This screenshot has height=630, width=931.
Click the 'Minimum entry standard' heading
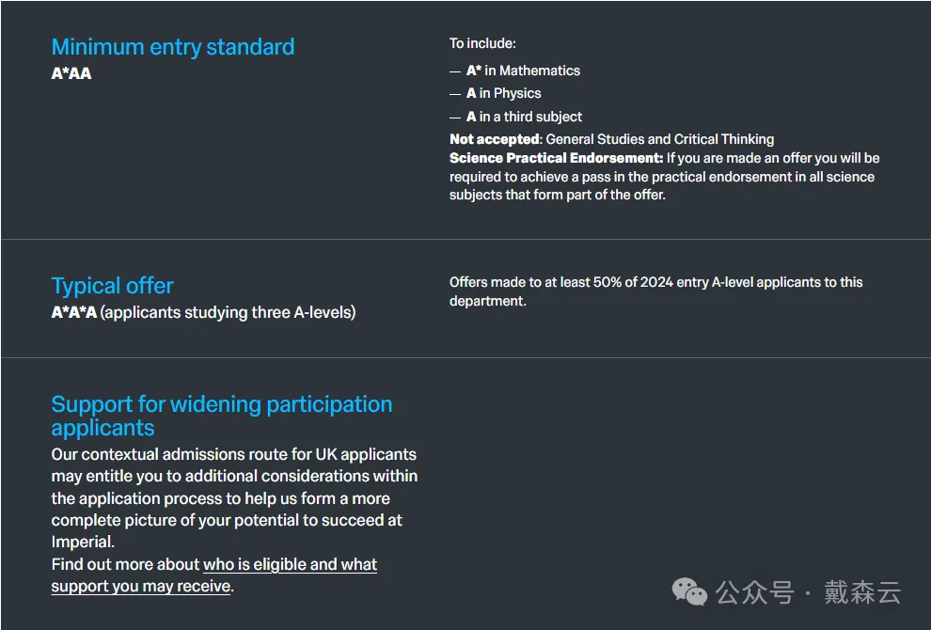172,47
